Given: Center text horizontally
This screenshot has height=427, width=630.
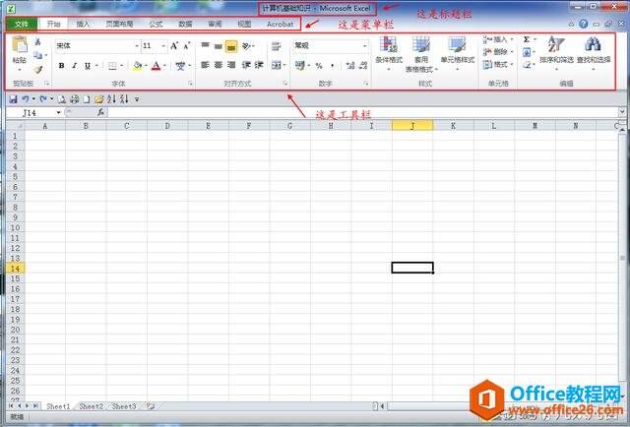Looking at the screenshot, I should tap(219, 65).
